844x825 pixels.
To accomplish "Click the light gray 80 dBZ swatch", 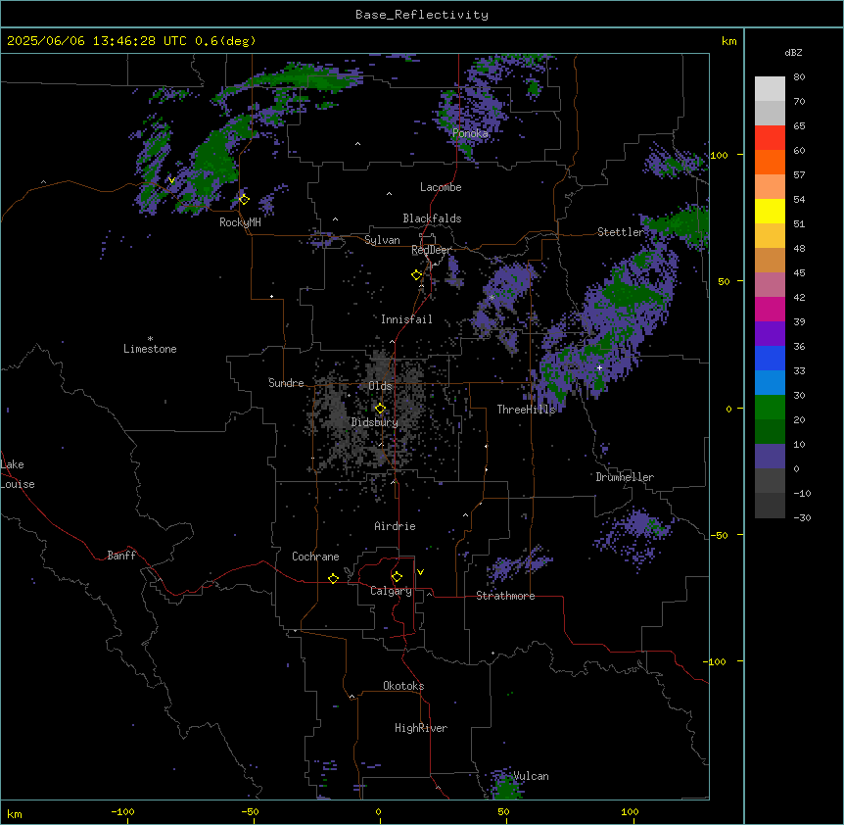I will 770,88.
